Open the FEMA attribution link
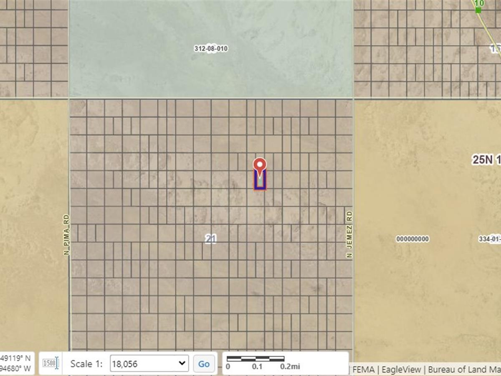Viewport: 501px width, 376px height. coord(364,369)
